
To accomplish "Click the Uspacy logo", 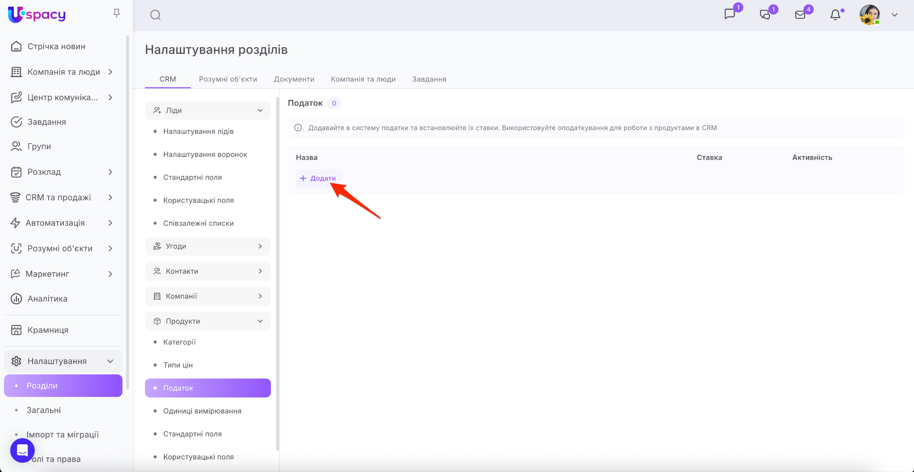I will point(37,15).
